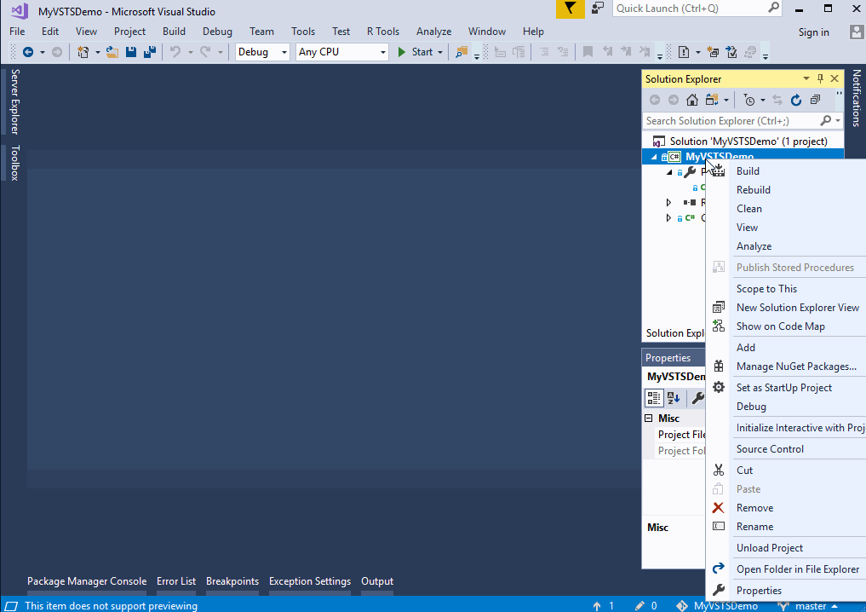Select Solution 'MyVSTSDemo' tree row
The width and height of the screenshot is (866, 612).
coord(743,141)
